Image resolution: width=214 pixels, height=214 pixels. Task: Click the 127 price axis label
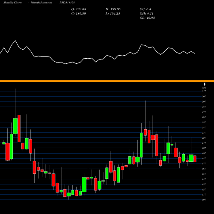pos(204,190)
